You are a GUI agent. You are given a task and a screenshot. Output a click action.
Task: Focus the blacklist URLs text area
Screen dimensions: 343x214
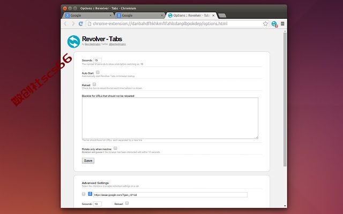(170, 118)
